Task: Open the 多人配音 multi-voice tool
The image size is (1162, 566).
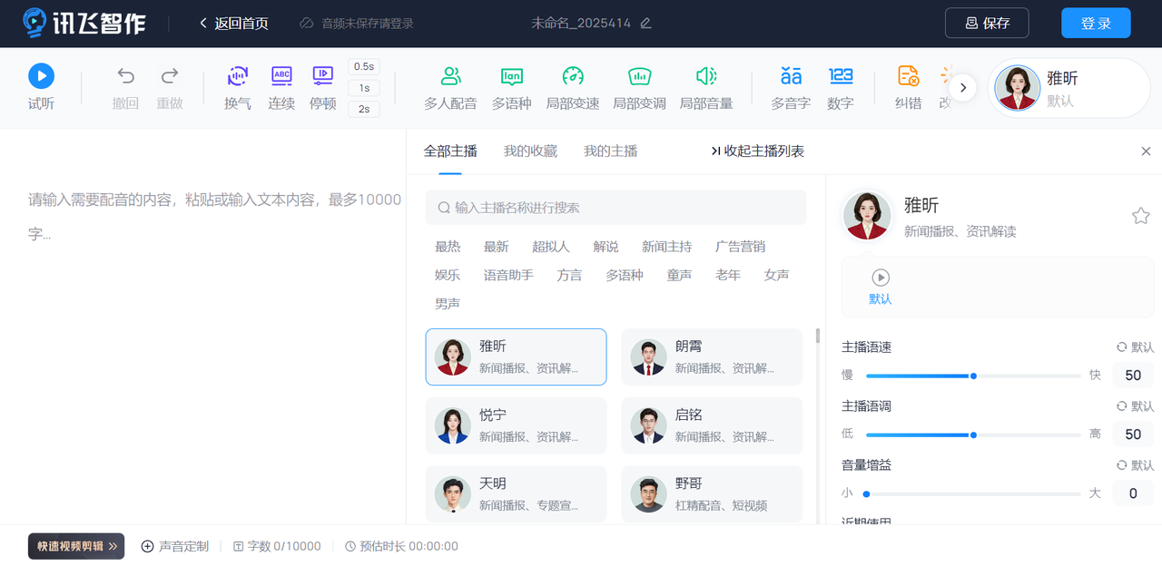Action: click(451, 87)
